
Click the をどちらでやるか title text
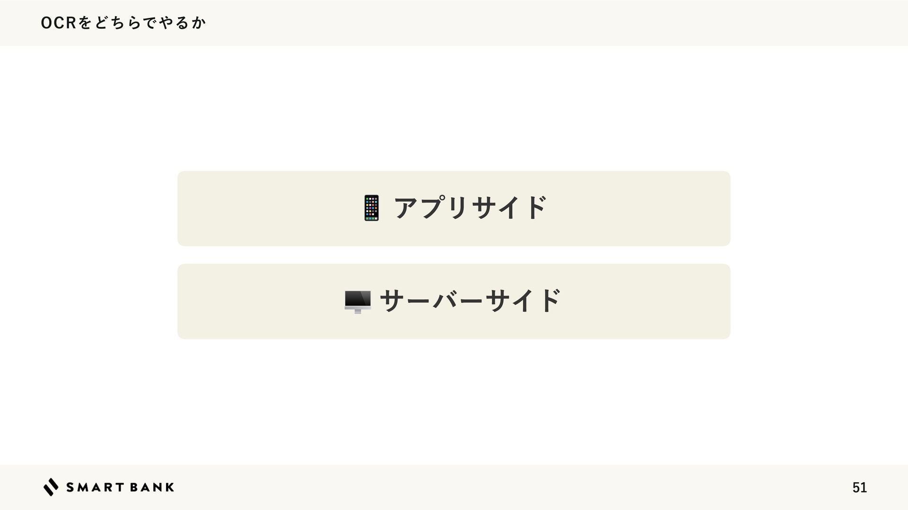click(x=141, y=23)
